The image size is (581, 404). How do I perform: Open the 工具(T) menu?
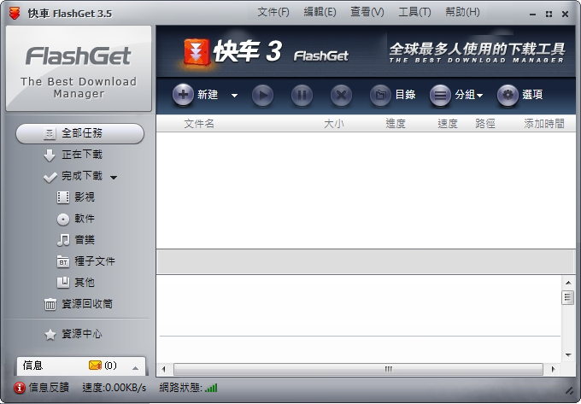[x=414, y=12]
